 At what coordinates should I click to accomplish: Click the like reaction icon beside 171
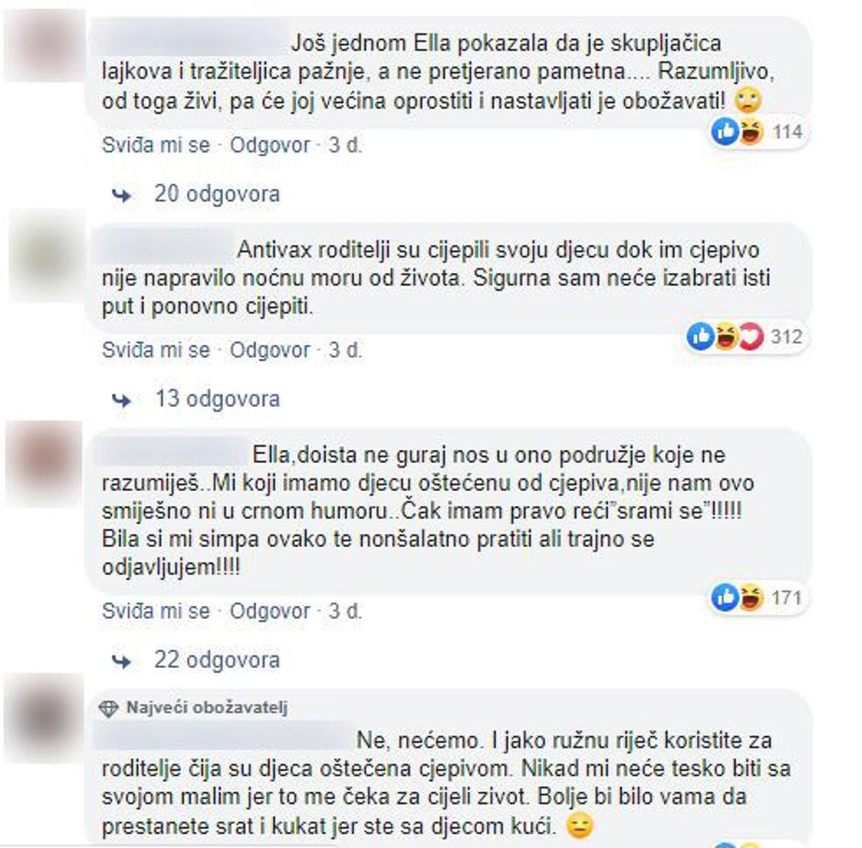[x=724, y=598]
